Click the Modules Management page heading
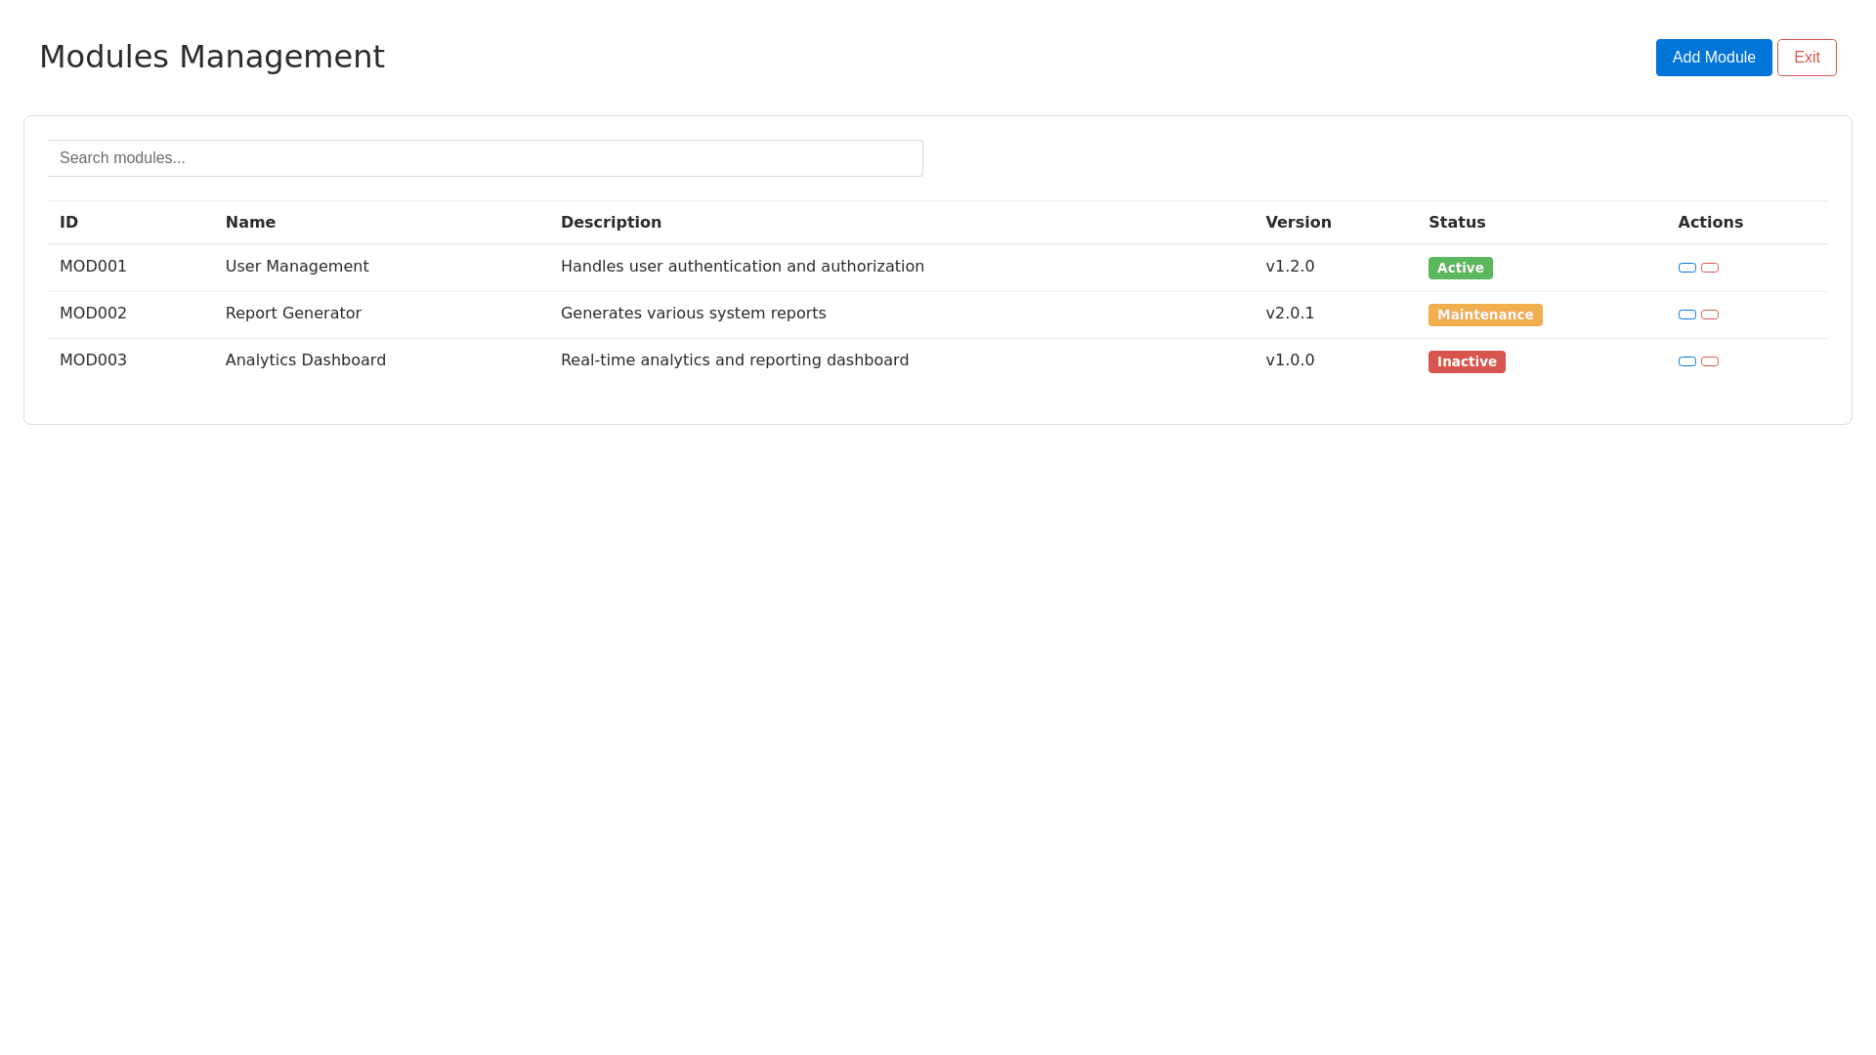Image resolution: width=1876 pixels, height=1055 pixels. pyautogui.click(x=212, y=57)
